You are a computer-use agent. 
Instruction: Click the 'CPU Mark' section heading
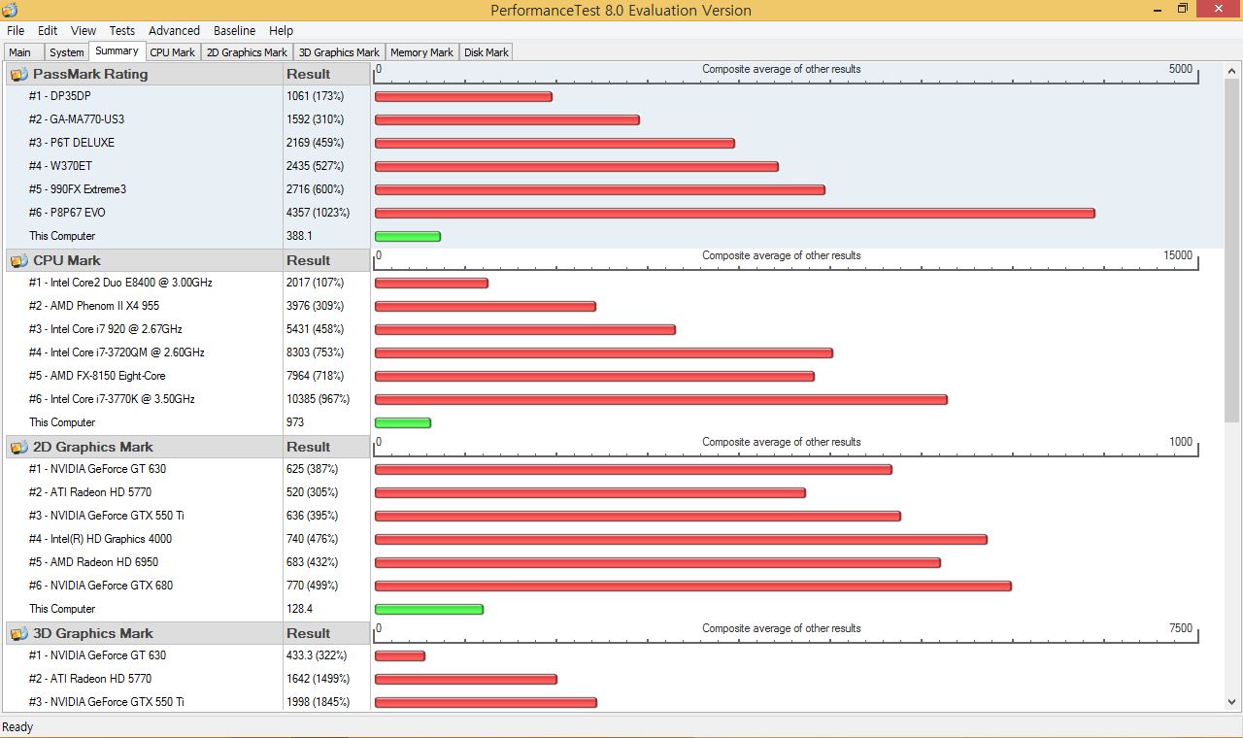coord(67,260)
